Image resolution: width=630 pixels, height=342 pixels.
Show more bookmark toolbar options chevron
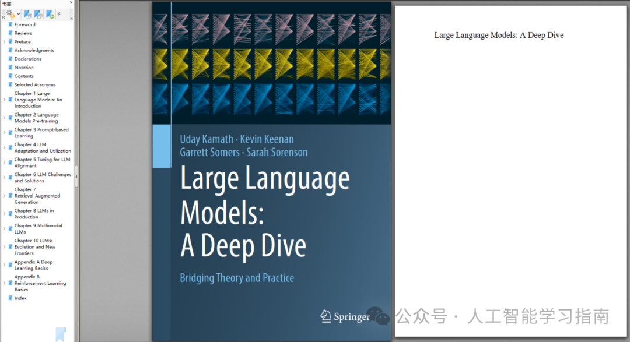pos(59,14)
